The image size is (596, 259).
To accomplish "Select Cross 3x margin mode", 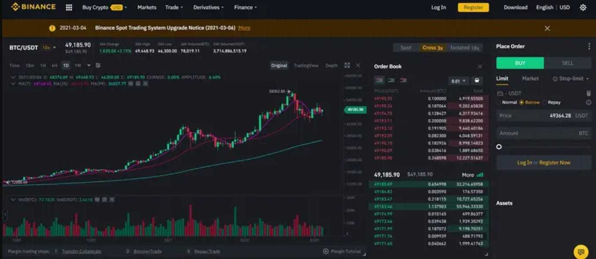I will point(432,47).
